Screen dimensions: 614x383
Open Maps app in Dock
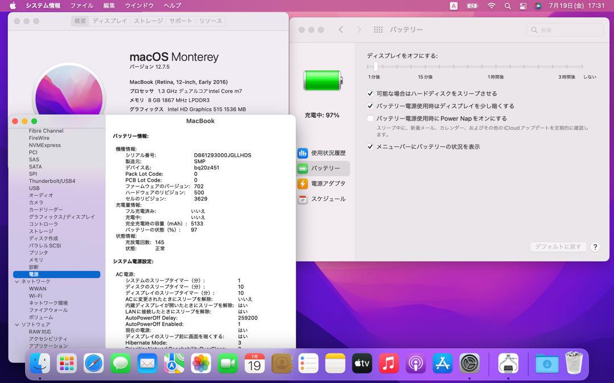(175, 364)
